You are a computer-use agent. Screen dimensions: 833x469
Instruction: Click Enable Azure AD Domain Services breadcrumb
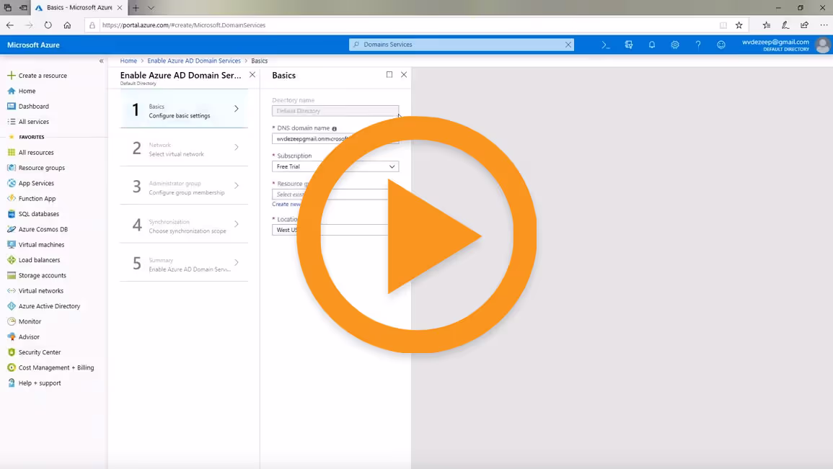tap(194, 61)
